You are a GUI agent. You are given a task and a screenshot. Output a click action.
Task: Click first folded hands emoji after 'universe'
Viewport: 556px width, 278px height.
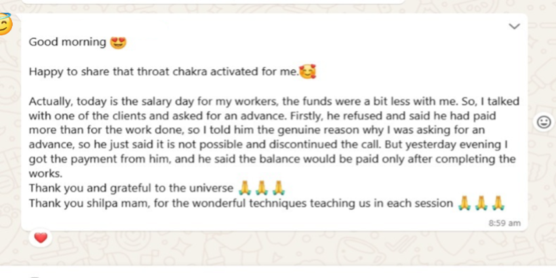tap(245, 189)
